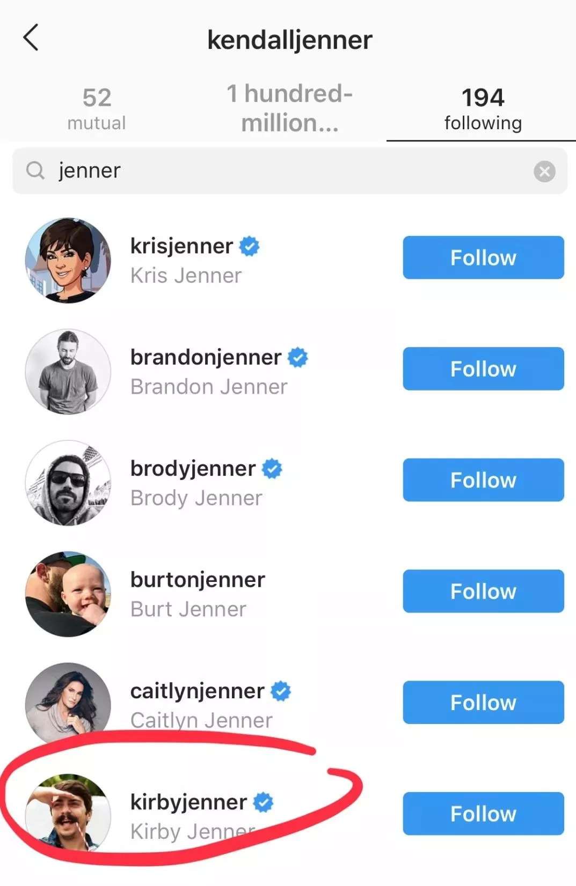The height and width of the screenshot is (886, 576).
Task: Click kirbyjenner verified badge
Action: tap(263, 802)
